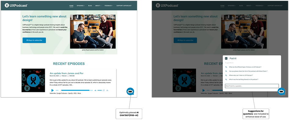The width and height of the screenshot is (289, 120).
Task: Click the collapse icon next to the Pod-AI title
Action: pyautogui.click(x=226, y=58)
